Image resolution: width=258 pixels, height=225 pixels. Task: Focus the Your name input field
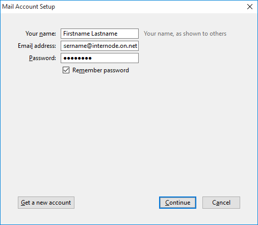click(99, 34)
